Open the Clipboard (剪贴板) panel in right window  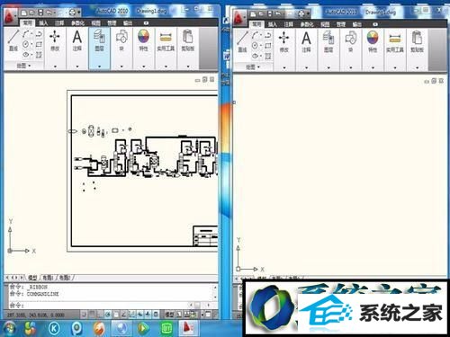point(417,41)
